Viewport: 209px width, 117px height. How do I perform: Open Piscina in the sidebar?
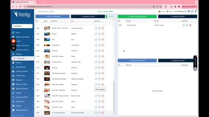click(x=18, y=63)
